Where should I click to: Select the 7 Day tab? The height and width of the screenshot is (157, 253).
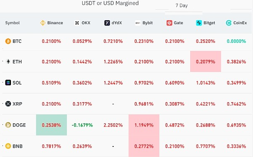tap(181, 5)
